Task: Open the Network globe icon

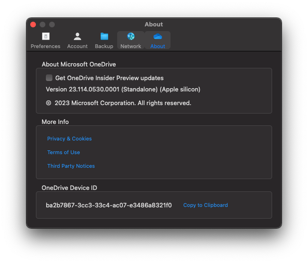Action: (131, 36)
